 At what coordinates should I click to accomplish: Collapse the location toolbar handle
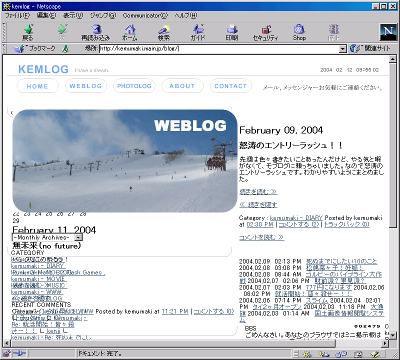pyautogui.click(x=4, y=48)
